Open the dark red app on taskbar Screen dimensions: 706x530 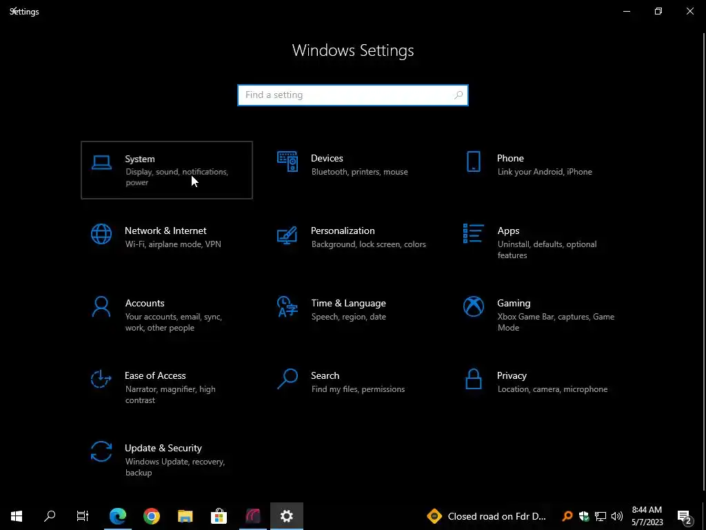tap(253, 516)
